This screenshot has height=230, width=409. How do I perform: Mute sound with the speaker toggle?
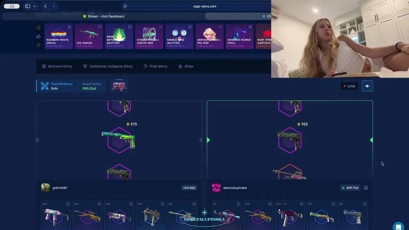tap(367, 86)
